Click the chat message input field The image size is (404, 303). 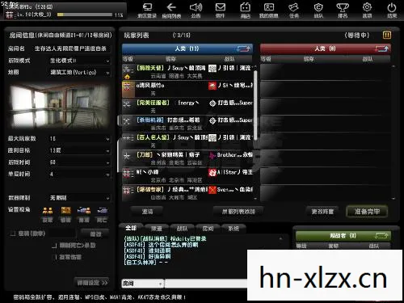(x=206, y=284)
